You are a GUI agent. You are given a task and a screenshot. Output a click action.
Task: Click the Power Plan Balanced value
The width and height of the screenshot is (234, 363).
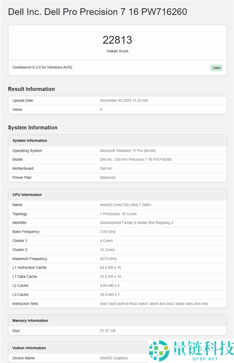(x=108, y=178)
